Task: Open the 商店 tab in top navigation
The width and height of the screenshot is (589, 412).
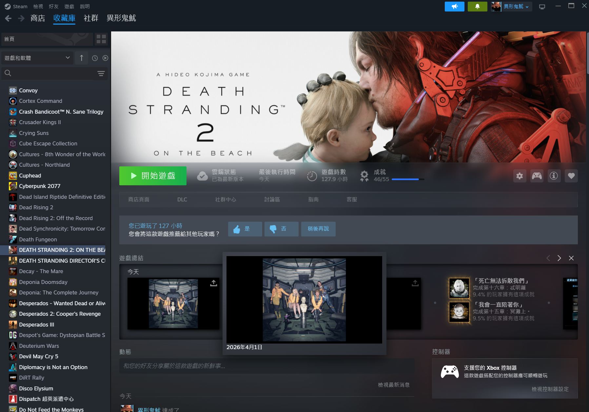Action: coord(38,18)
